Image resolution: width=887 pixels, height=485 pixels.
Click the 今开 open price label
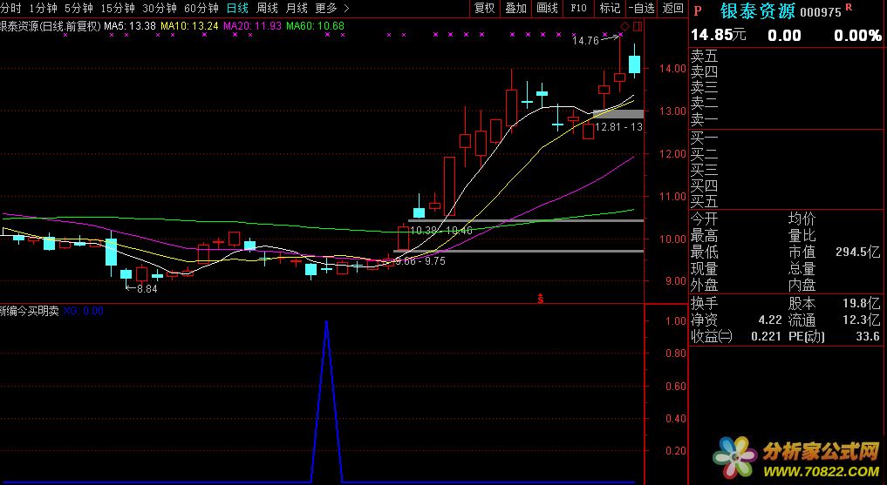tap(704, 219)
